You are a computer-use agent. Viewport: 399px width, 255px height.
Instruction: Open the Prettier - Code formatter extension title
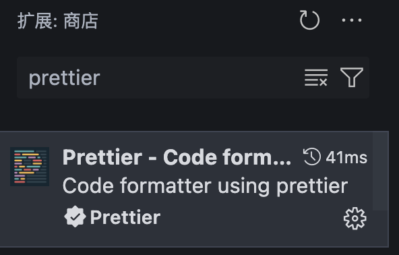point(177,157)
